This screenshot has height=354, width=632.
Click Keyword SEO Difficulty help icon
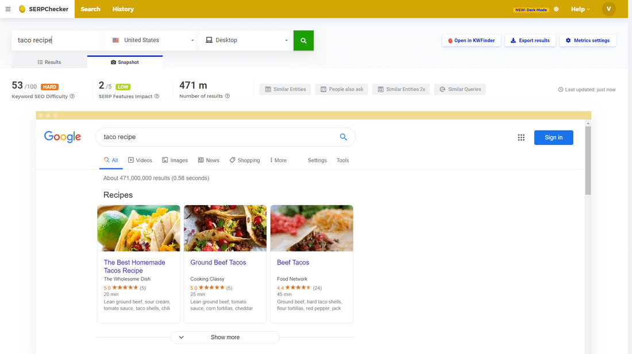(72, 97)
